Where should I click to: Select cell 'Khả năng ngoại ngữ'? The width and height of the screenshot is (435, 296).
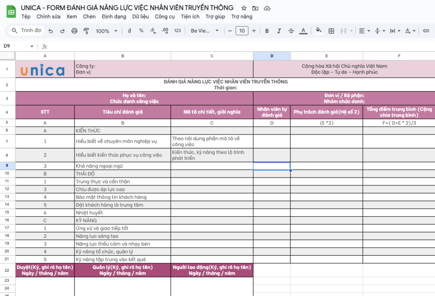pos(123,166)
